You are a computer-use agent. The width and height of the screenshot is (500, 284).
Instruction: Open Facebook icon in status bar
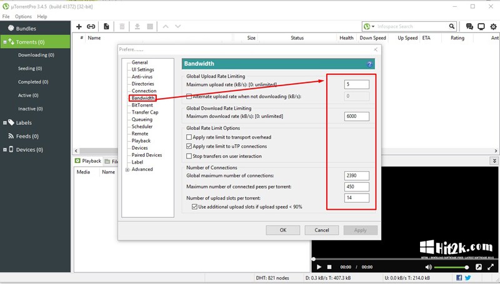pos(459,278)
